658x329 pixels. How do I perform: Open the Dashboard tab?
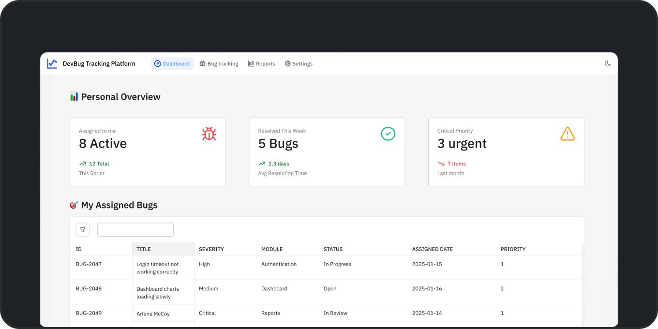point(172,63)
